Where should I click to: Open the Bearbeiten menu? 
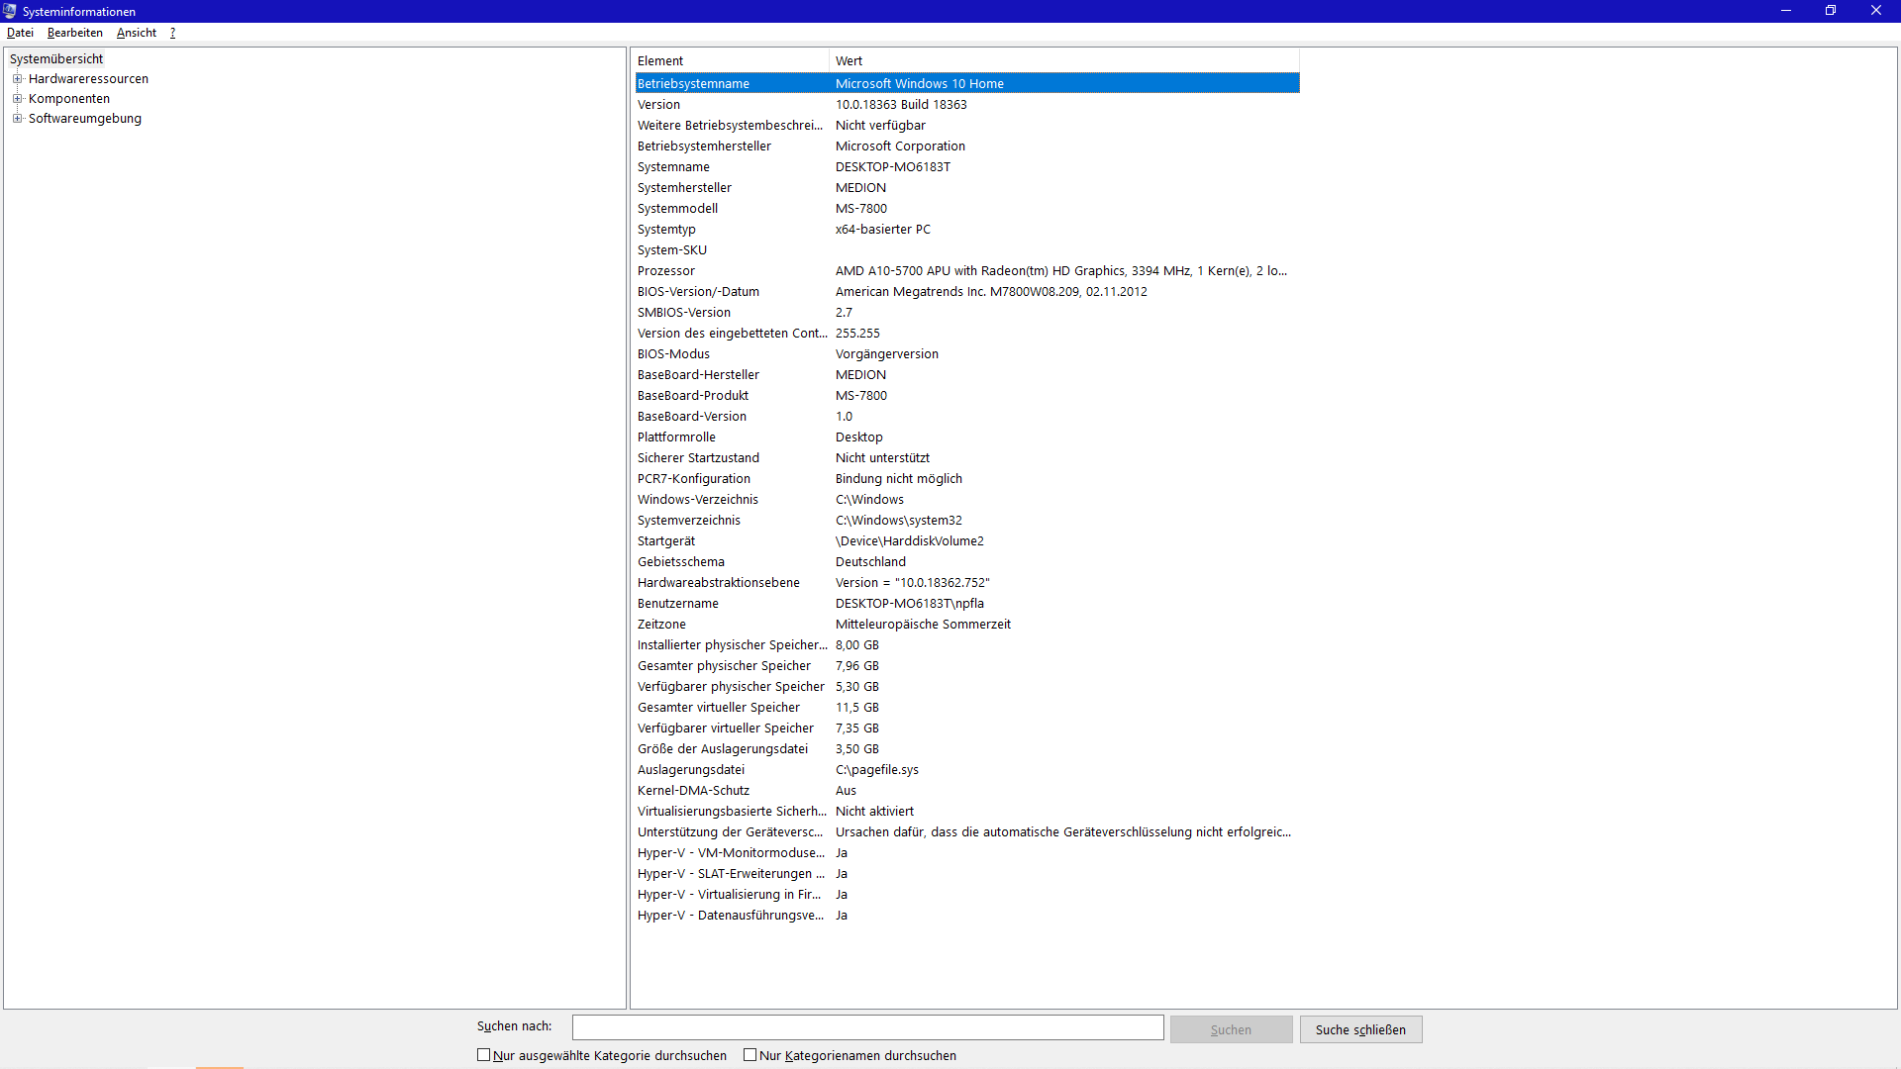click(74, 33)
